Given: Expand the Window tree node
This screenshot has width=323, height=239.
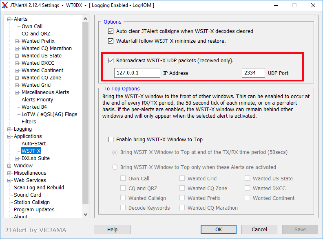Looking at the screenshot, I should [x=9, y=166].
